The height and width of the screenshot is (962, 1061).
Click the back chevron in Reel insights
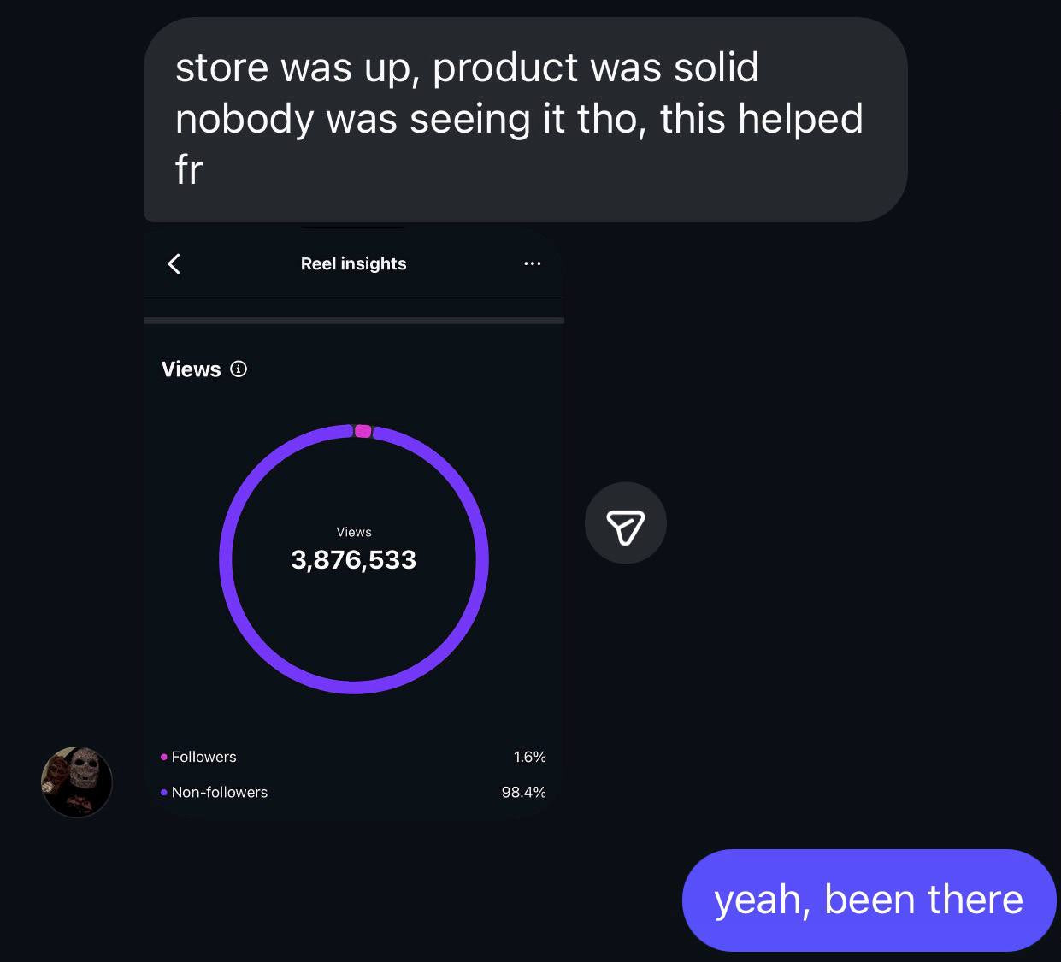coord(174,263)
